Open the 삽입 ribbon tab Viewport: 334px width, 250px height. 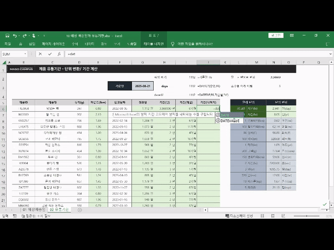click(x=32, y=43)
